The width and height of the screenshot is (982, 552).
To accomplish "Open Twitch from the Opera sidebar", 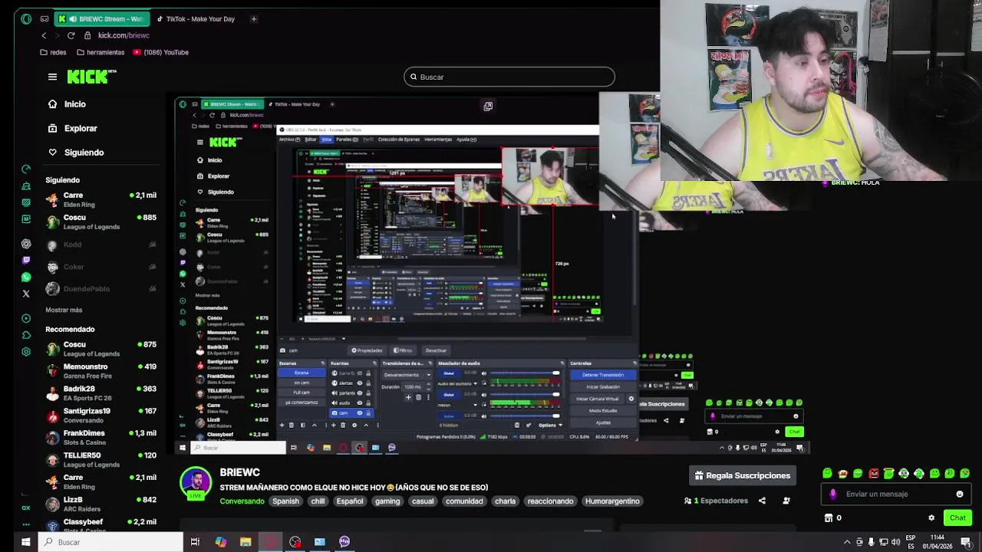I will tap(26, 261).
